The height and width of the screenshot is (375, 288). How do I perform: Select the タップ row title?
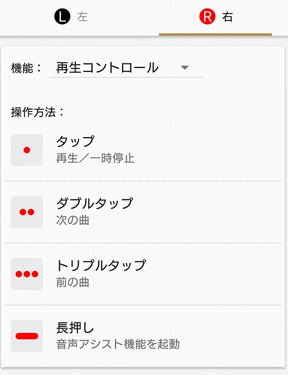tap(75, 141)
